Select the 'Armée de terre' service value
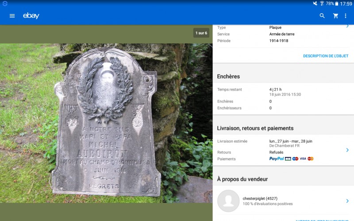 click(282, 34)
